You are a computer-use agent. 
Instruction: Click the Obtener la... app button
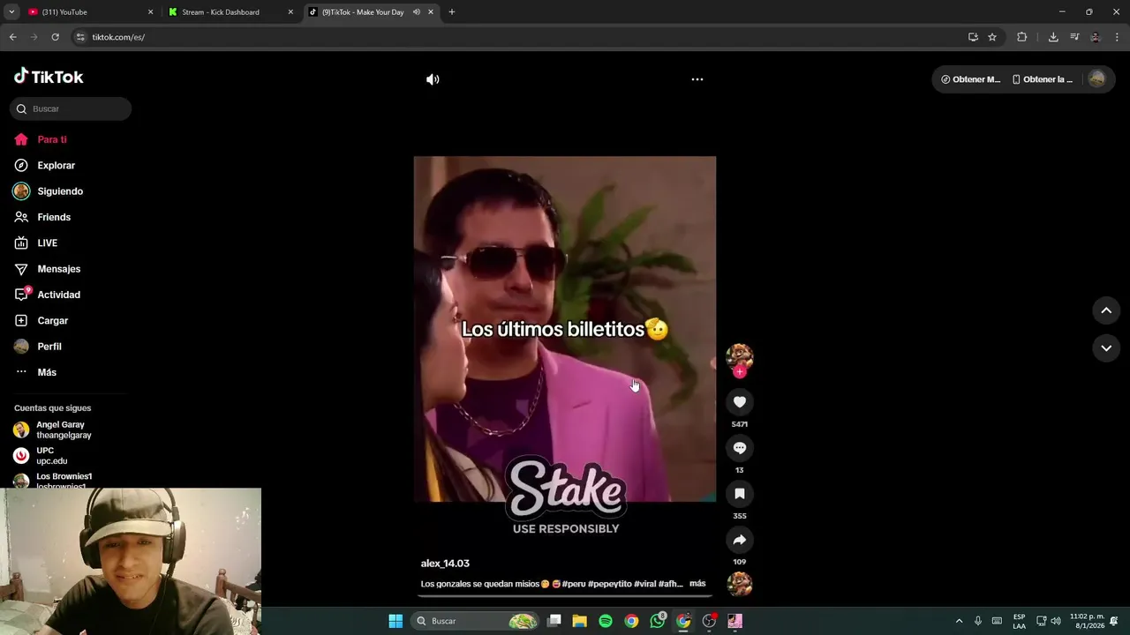tap(1043, 79)
